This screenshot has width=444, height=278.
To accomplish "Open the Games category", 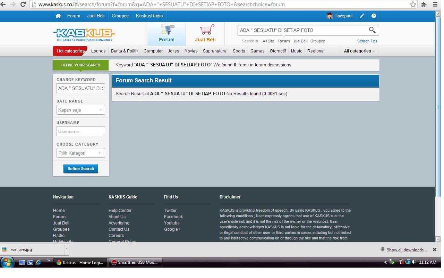I will [257, 51].
